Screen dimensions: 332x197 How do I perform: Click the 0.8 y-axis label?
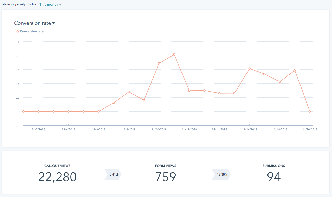(17, 56)
